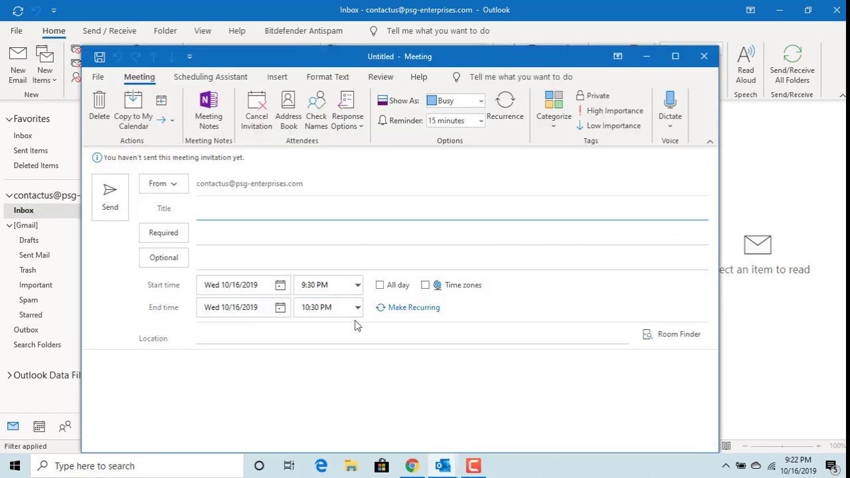Open the Categorize color options
The width and height of the screenshot is (850, 478).
click(554, 110)
